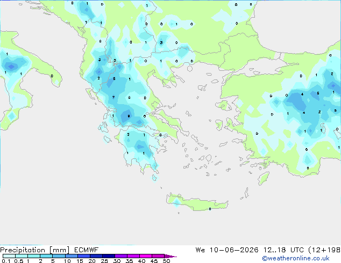Click the 'ECMWF' model label
Viewport: 341px width, 263px height.
(x=87, y=250)
